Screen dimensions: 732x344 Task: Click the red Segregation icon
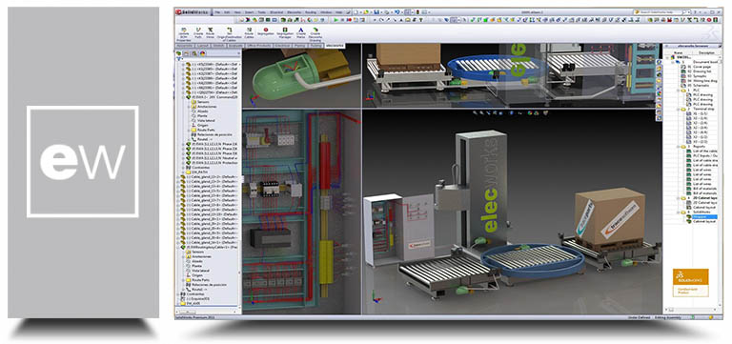[x=266, y=30]
